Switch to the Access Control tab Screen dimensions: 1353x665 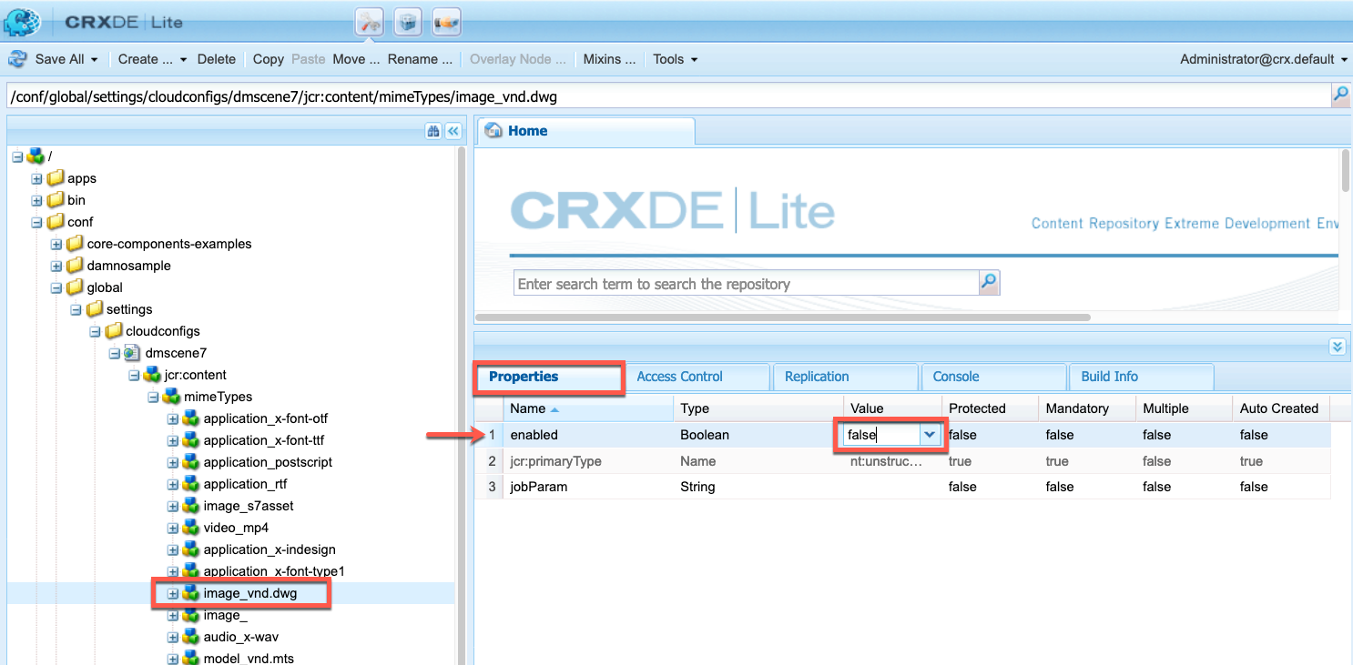[697, 377]
